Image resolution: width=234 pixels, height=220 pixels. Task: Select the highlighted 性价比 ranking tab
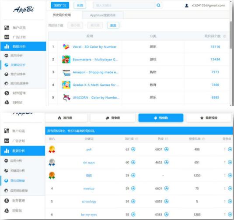click(161, 118)
